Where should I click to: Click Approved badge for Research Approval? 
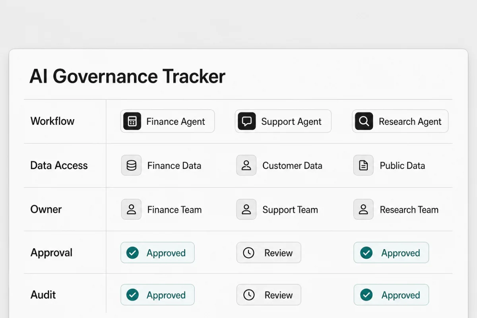pos(391,253)
